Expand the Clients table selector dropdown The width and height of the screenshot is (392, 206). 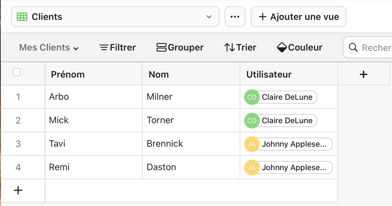click(209, 17)
